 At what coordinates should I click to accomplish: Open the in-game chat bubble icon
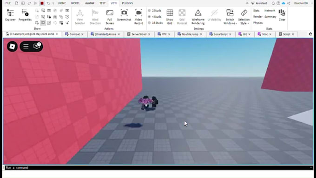pos(37,46)
